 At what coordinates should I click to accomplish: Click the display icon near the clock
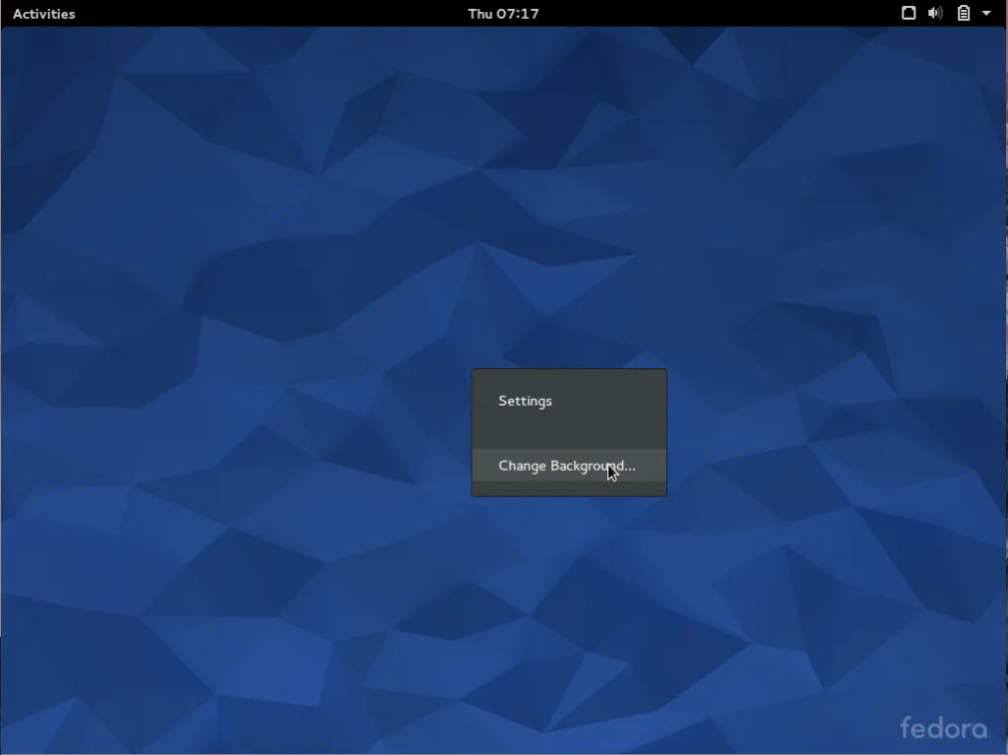click(908, 13)
